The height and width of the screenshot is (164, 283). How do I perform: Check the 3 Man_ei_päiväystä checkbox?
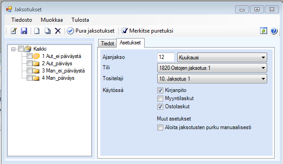(x=29, y=71)
